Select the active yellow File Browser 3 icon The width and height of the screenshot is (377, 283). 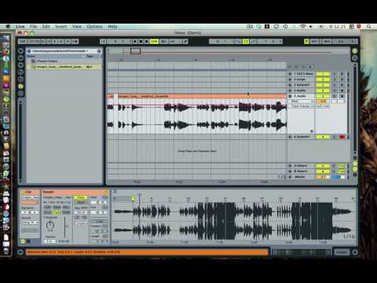(21, 86)
